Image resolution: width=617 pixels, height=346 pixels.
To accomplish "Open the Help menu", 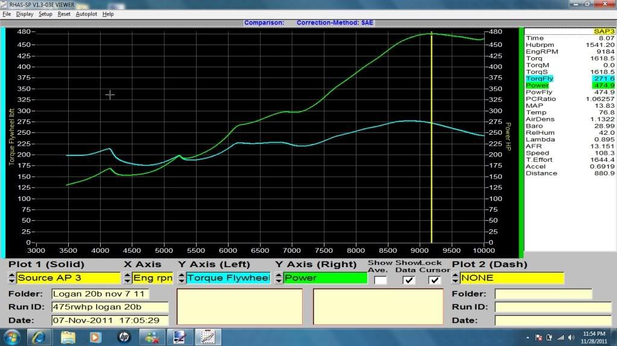I will coord(108,14).
